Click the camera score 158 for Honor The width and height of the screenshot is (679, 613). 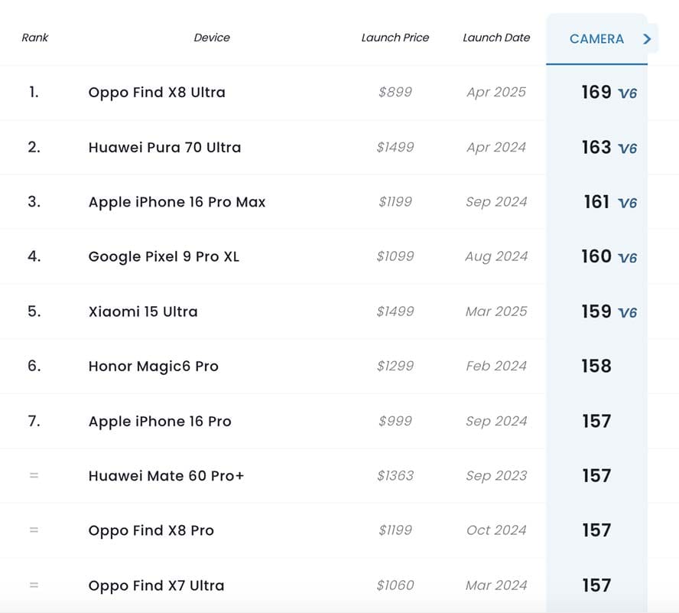(596, 367)
